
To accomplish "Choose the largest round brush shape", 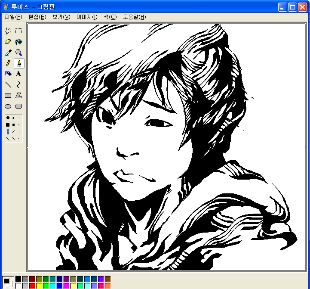I will coord(8,118).
